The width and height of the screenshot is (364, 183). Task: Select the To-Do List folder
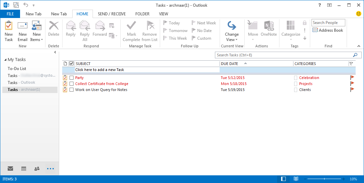tap(17, 69)
